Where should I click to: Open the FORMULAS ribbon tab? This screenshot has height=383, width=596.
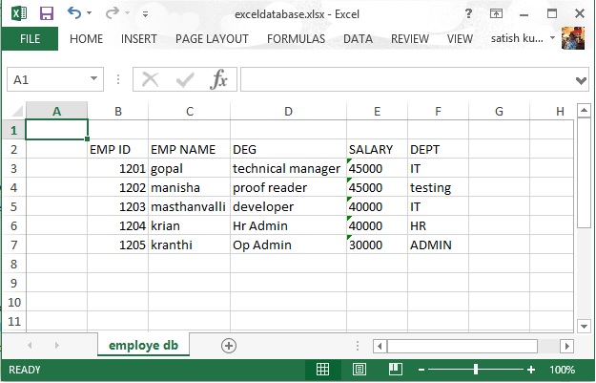[x=296, y=39]
